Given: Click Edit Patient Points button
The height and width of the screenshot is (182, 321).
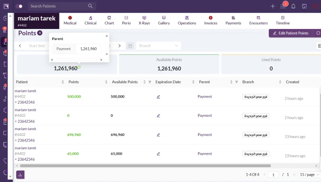Looking at the screenshot, I should coord(291,33).
